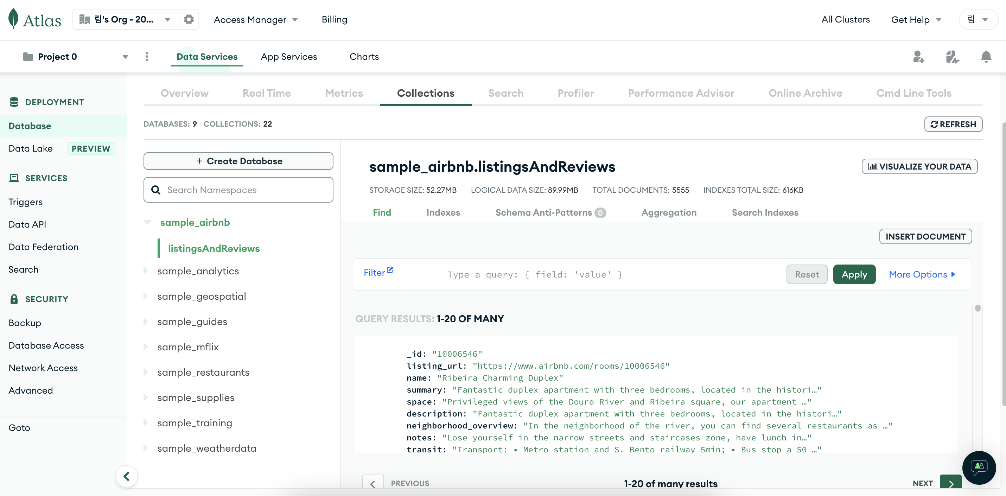Viewport: 1006px width, 496px height.
Task: Open the Performance Advisor tab
Action: pos(681,93)
